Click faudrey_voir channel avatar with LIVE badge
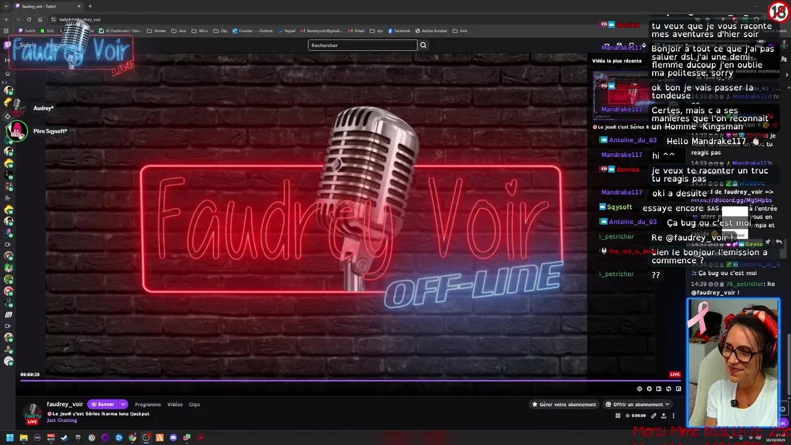The image size is (791, 445). coord(32,414)
